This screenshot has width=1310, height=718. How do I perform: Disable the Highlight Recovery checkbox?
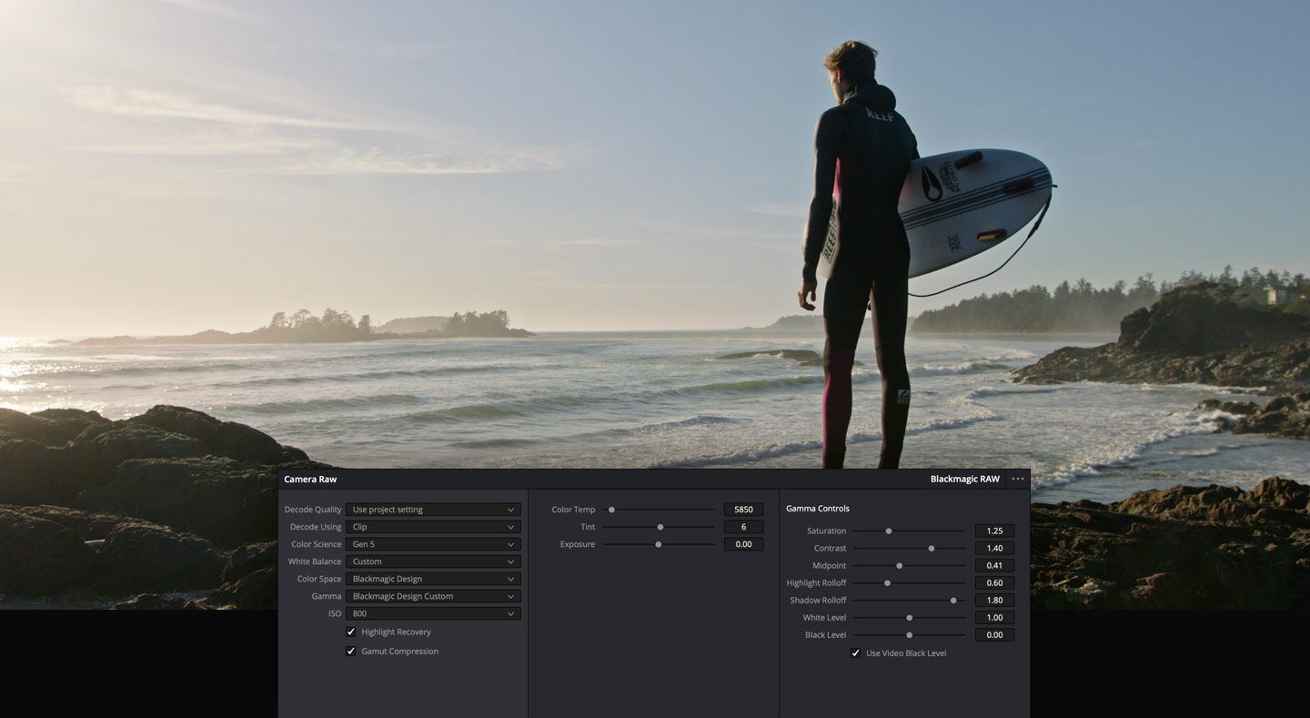(x=351, y=632)
